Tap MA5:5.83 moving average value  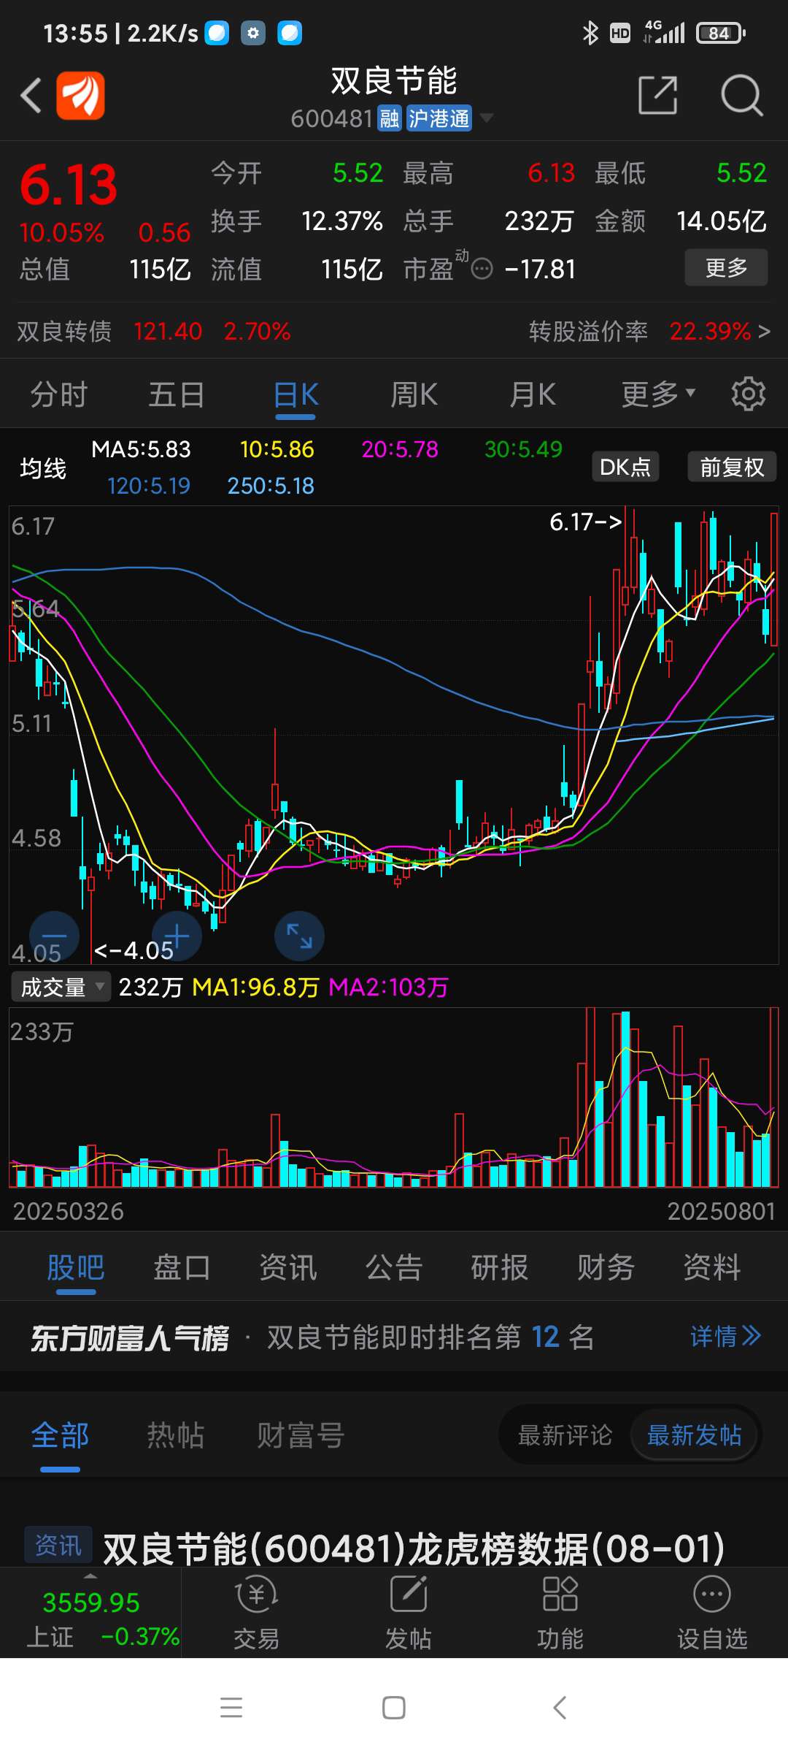coord(141,449)
